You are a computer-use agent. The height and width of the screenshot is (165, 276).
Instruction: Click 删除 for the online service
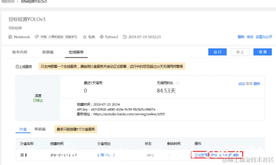(257, 84)
